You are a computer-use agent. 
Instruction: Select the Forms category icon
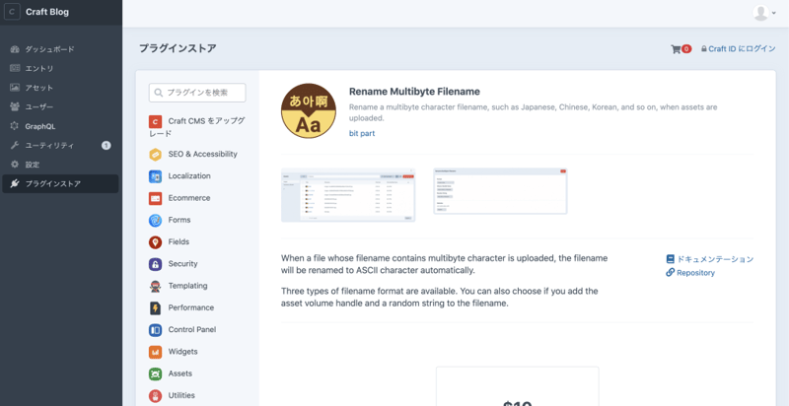click(155, 220)
